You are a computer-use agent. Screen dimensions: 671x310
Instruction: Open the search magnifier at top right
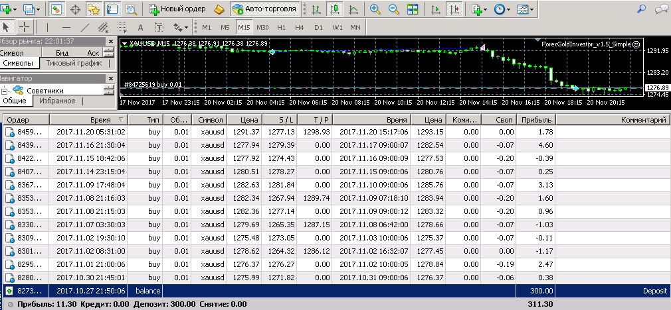tap(642, 9)
